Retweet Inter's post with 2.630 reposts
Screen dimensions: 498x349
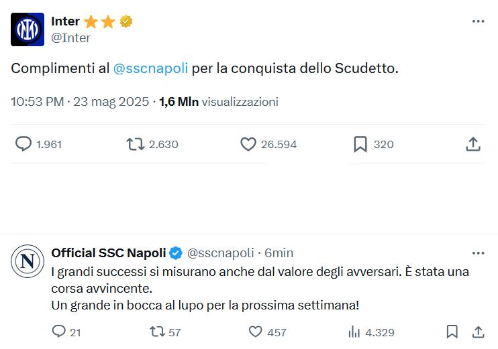[x=136, y=144]
